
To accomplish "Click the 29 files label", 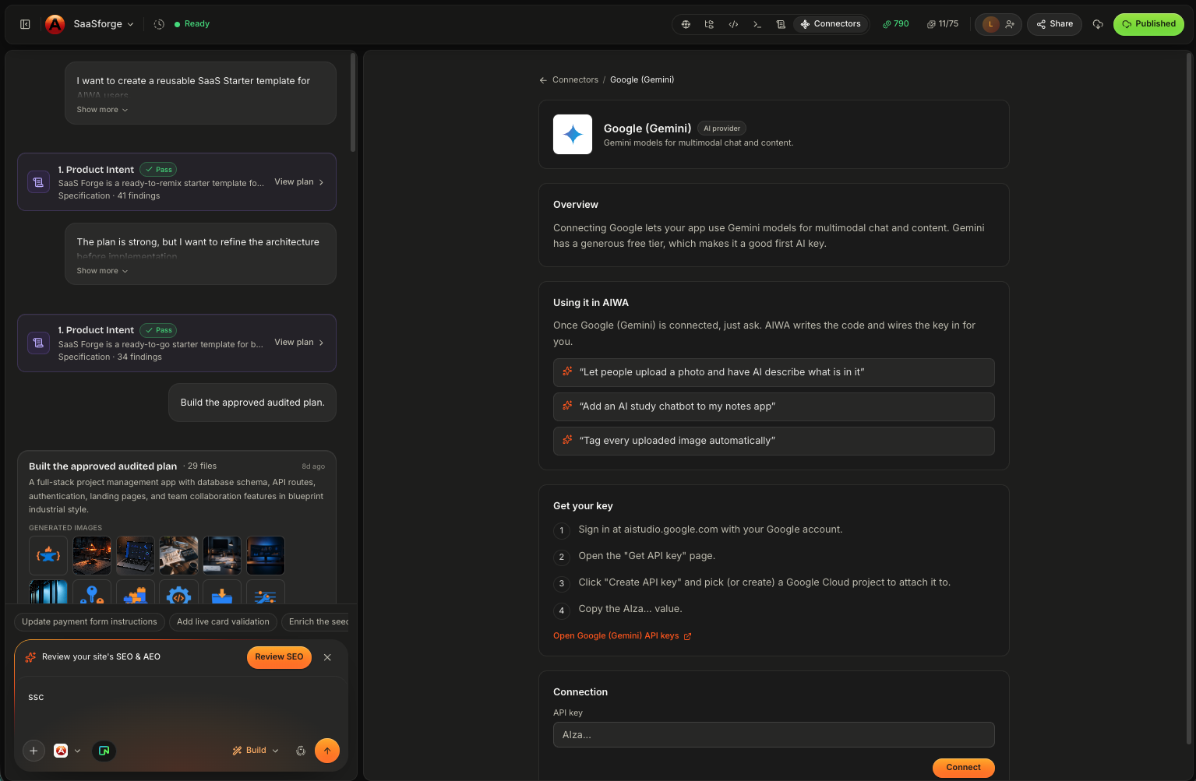I will pyautogui.click(x=202, y=466).
